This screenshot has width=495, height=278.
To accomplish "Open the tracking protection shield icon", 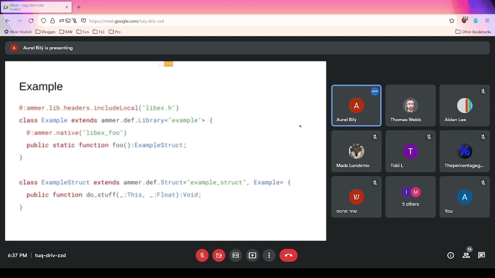I will [44, 21].
